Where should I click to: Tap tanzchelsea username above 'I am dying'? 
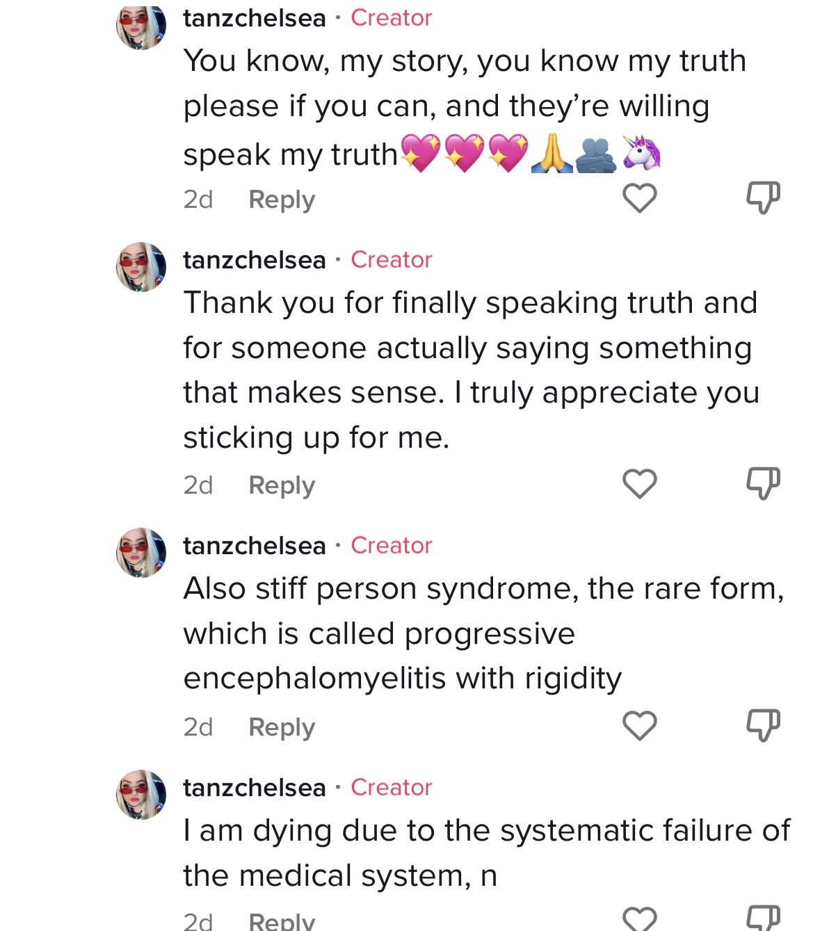coord(255,788)
